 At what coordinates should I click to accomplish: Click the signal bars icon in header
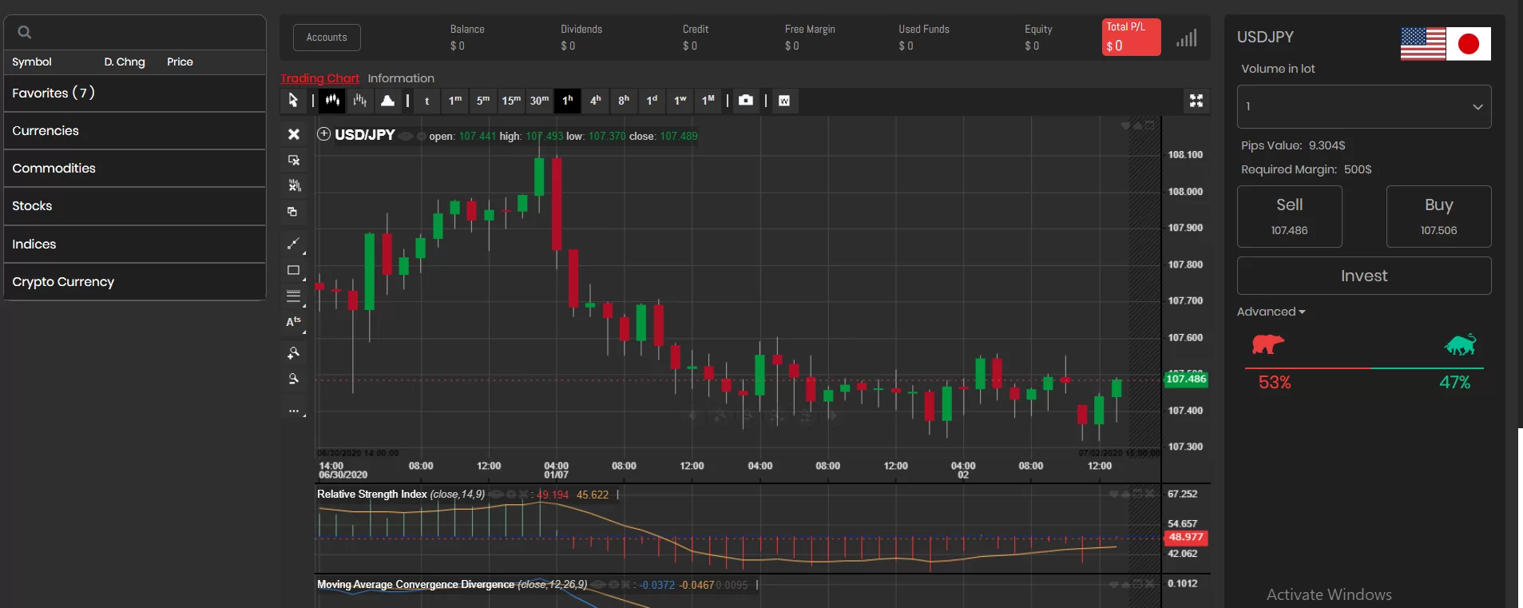1187,38
